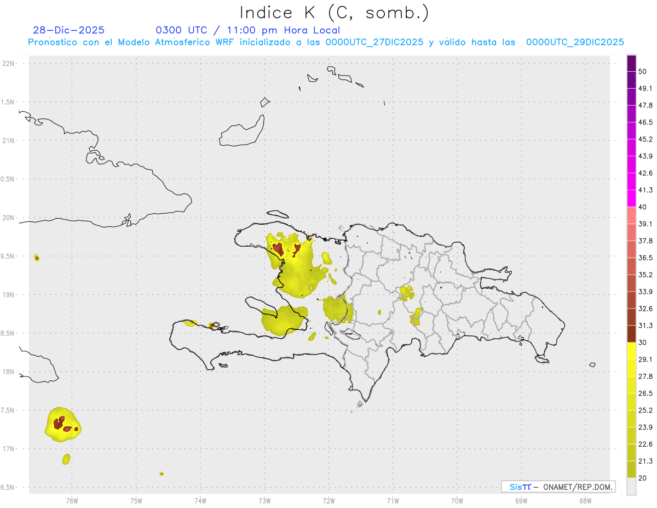
Task: Click the "0000UTC_27DIC2025" initialization time text
Action: [374, 42]
